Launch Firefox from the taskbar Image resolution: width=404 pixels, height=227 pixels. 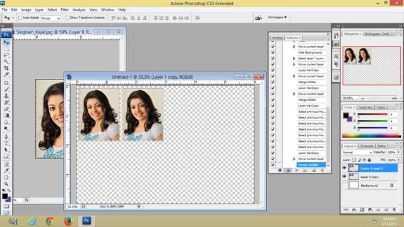click(68, 221)
